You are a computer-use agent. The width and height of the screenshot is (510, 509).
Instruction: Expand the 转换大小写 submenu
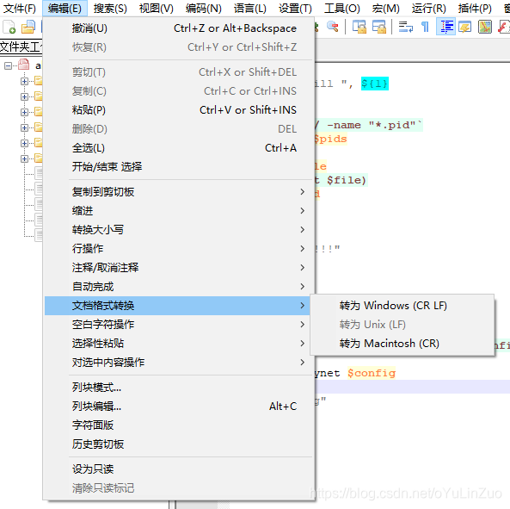click(x=178, y=230)
